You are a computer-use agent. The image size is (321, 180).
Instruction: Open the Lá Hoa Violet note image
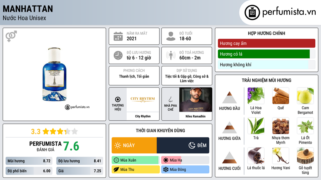[x=256, y=96]
